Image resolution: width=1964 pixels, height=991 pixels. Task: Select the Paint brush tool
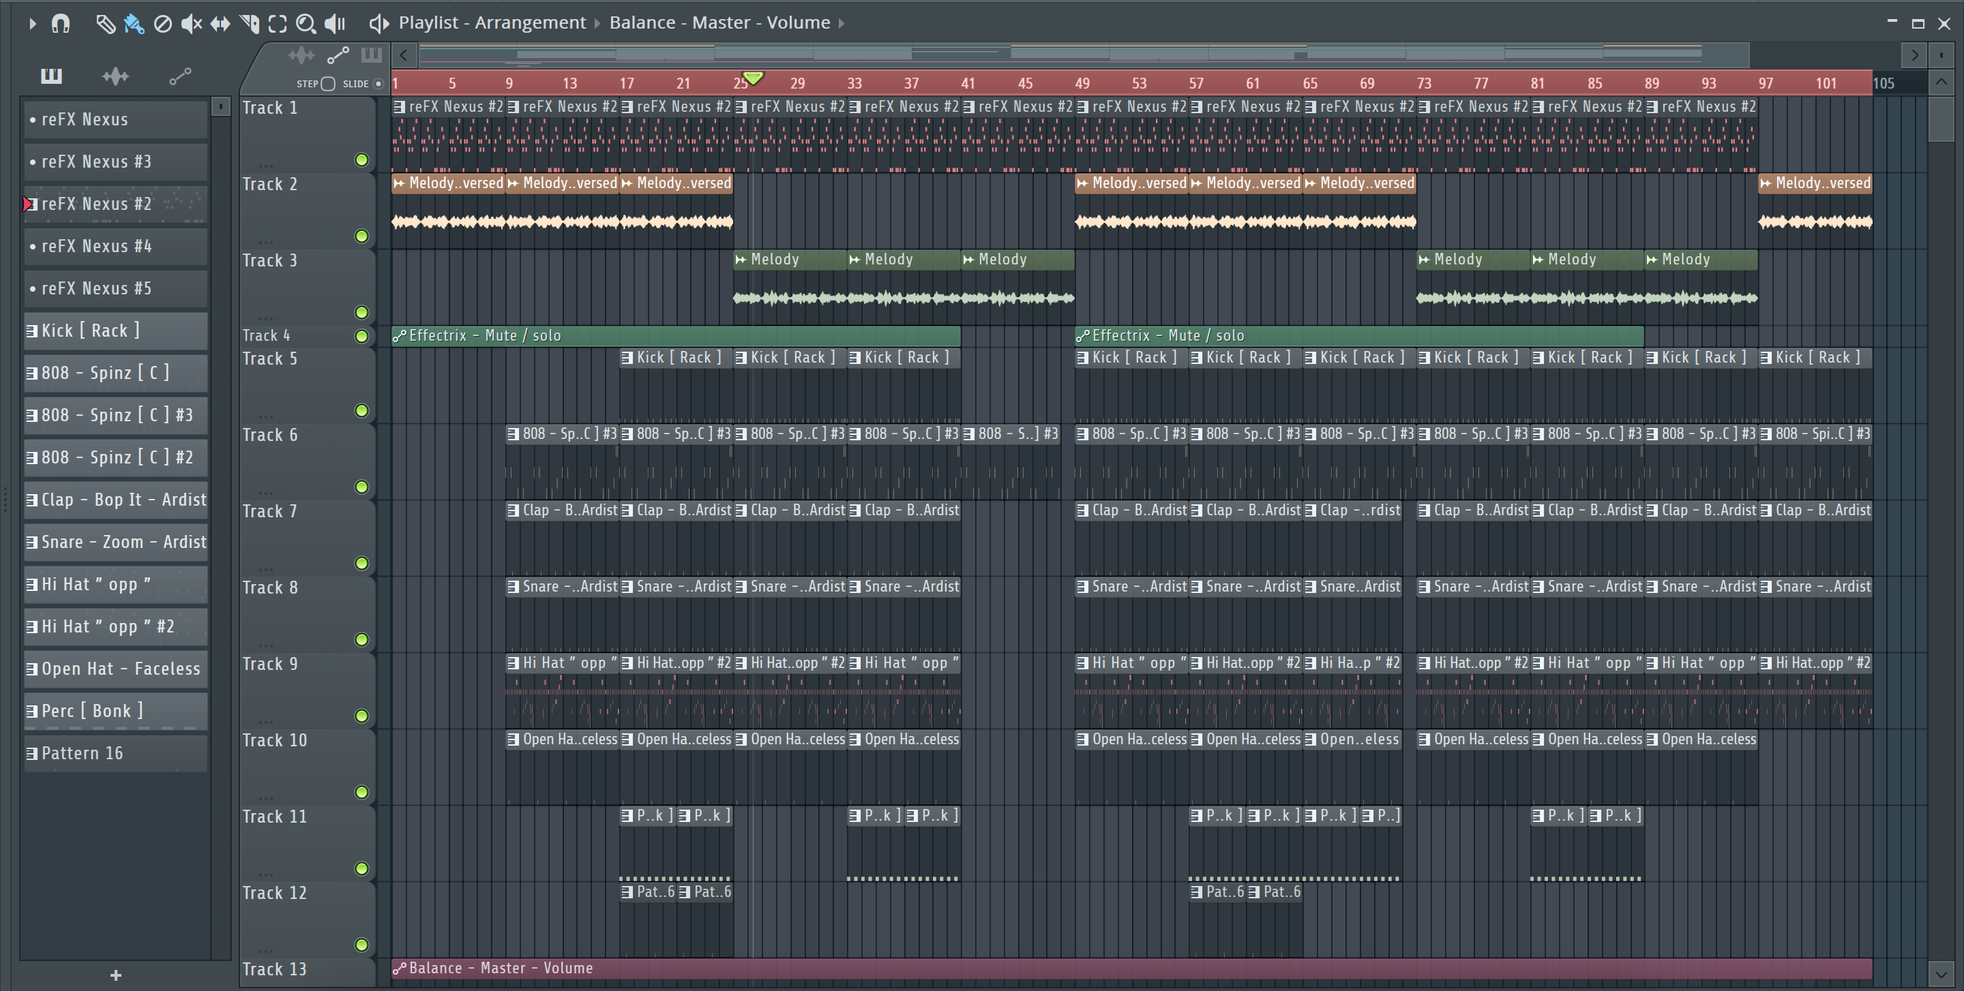[134, 24]
